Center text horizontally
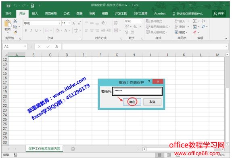Screen dimensions: 232x160 click(92, 31)
